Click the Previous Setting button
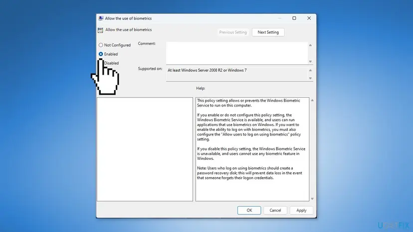 pos(233,32)
